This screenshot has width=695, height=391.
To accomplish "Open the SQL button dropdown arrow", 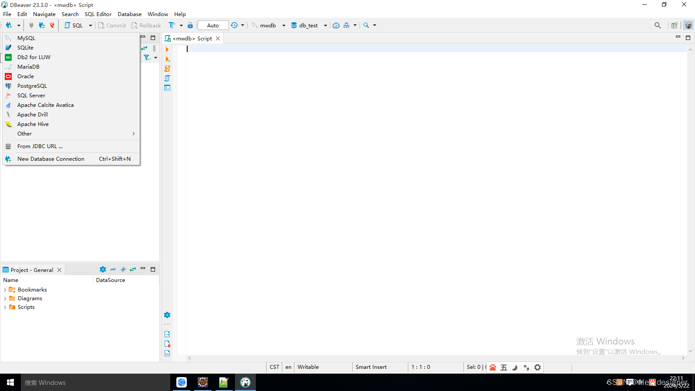I will coord(90,25).
